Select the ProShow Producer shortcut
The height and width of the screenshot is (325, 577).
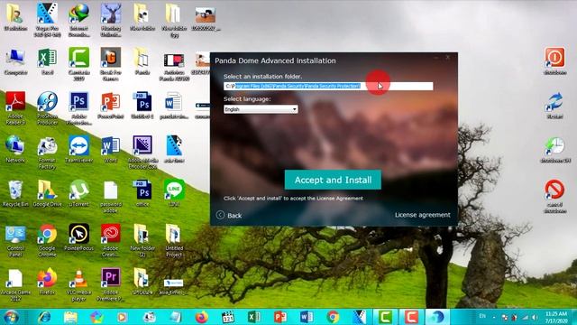(47, 108)
